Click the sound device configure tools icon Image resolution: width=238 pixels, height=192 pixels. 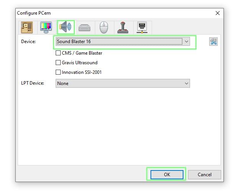(213, 42)
